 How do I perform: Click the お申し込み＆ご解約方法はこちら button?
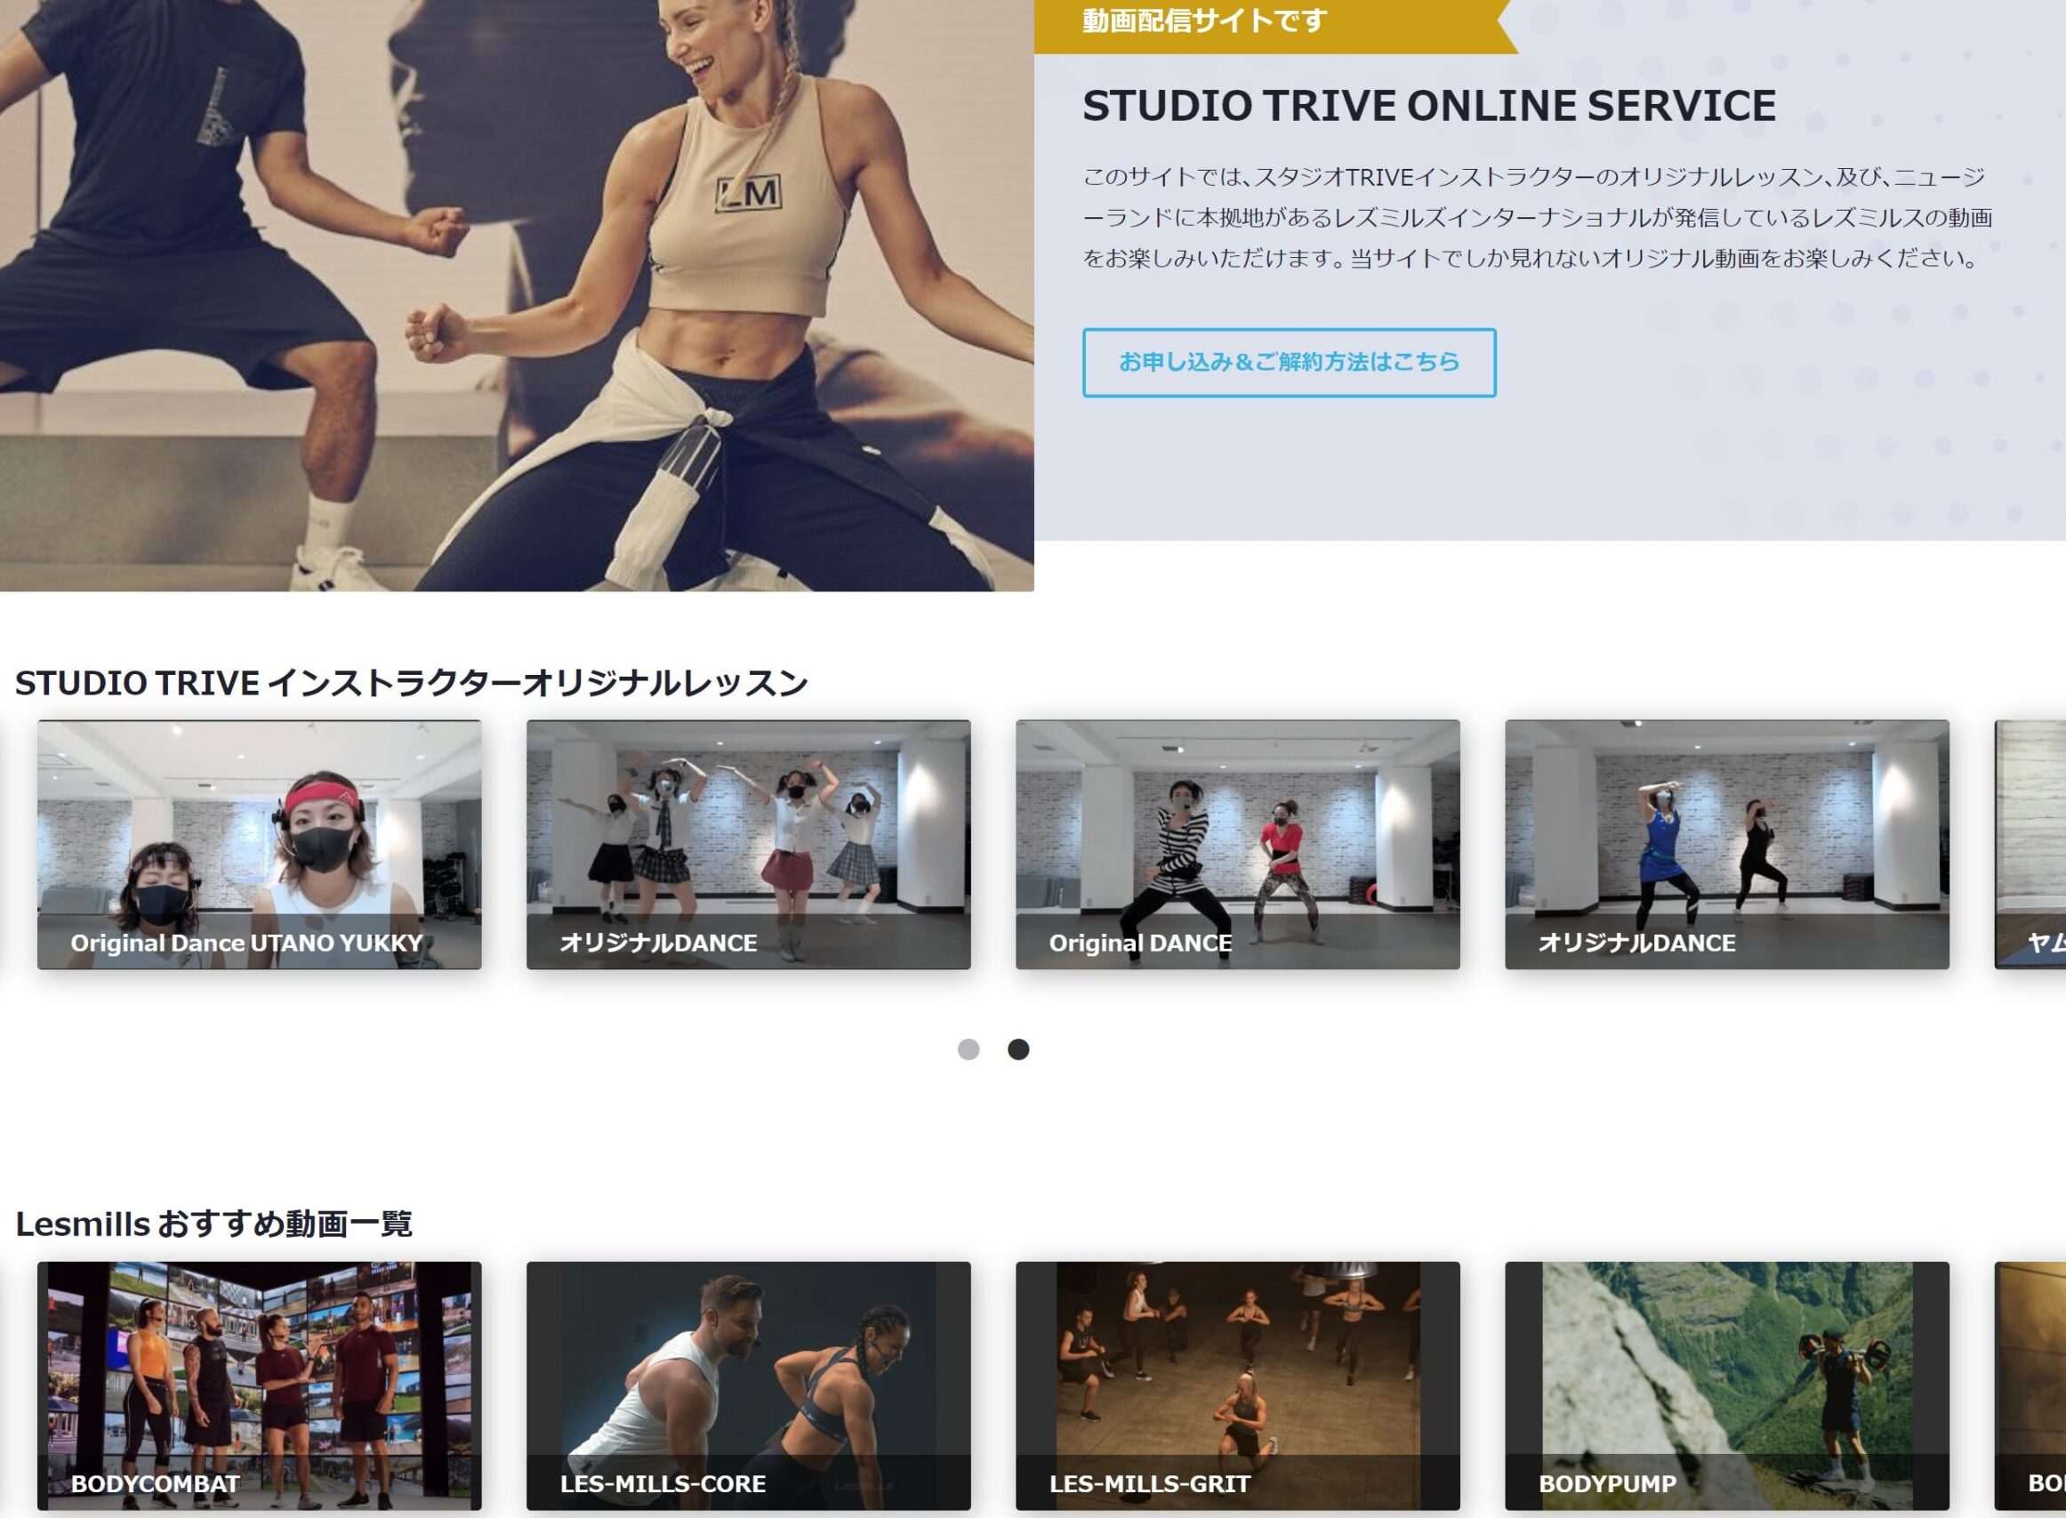1289,362
